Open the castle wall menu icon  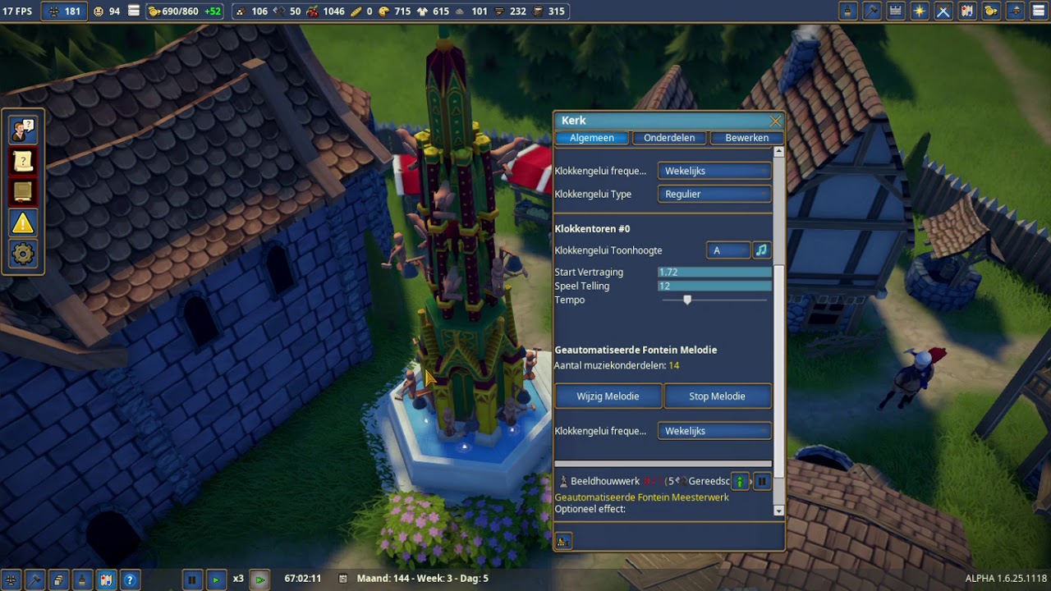click(896, 11)
